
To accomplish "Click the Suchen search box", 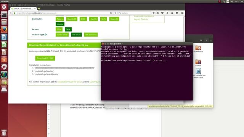I will [x=135, y=13].
